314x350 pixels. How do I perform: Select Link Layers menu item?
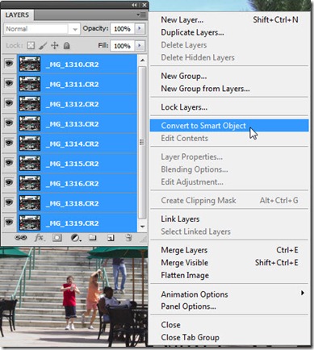coord(229,219)
